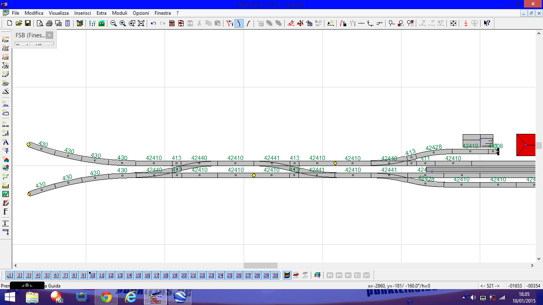The height and width of the screenshot is (305, 543).
Task: Select the top FLEX track tool
Action: tap(6, 39)
